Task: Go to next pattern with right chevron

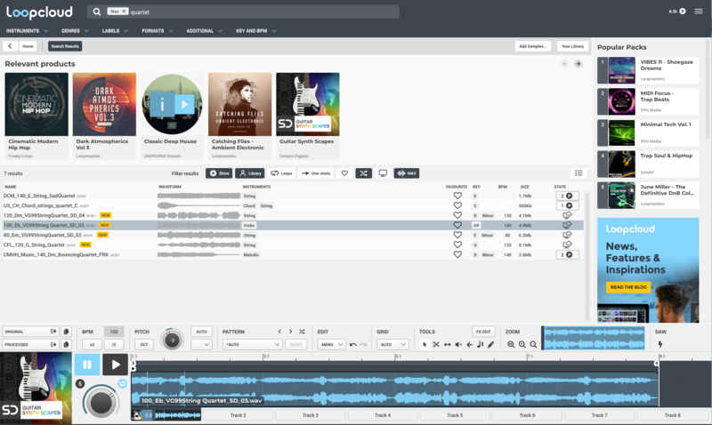Action: tap(291, 332)
